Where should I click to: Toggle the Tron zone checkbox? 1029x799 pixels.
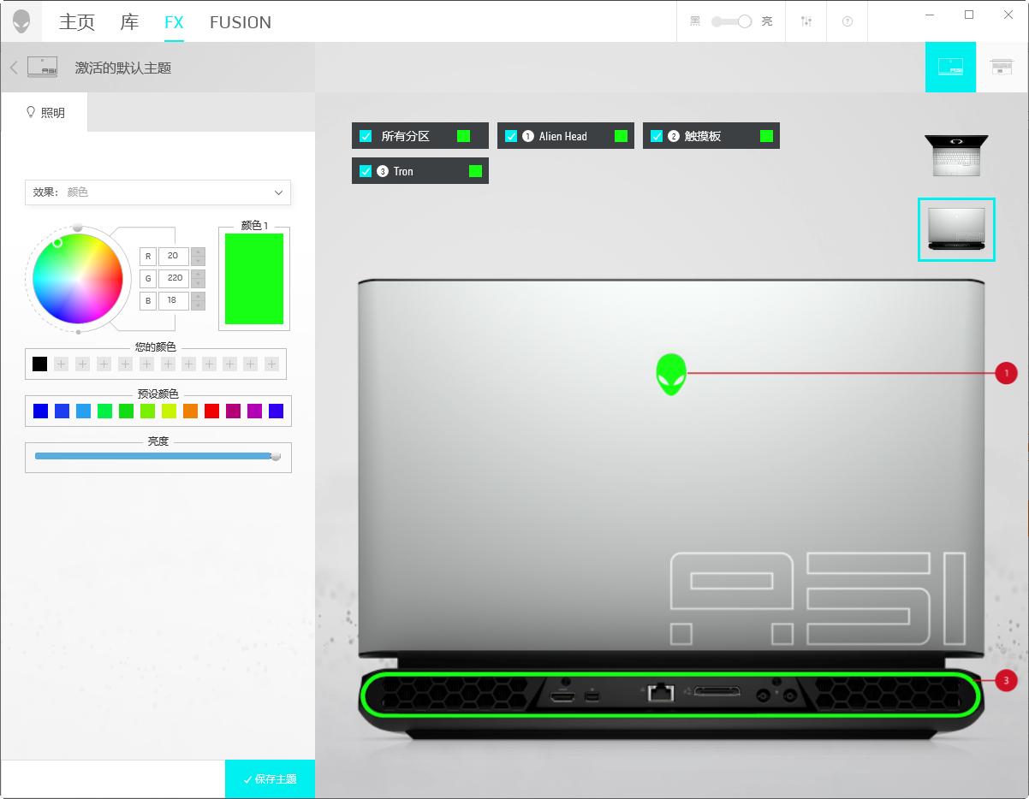pyautogui.click(x=366, y=171)
